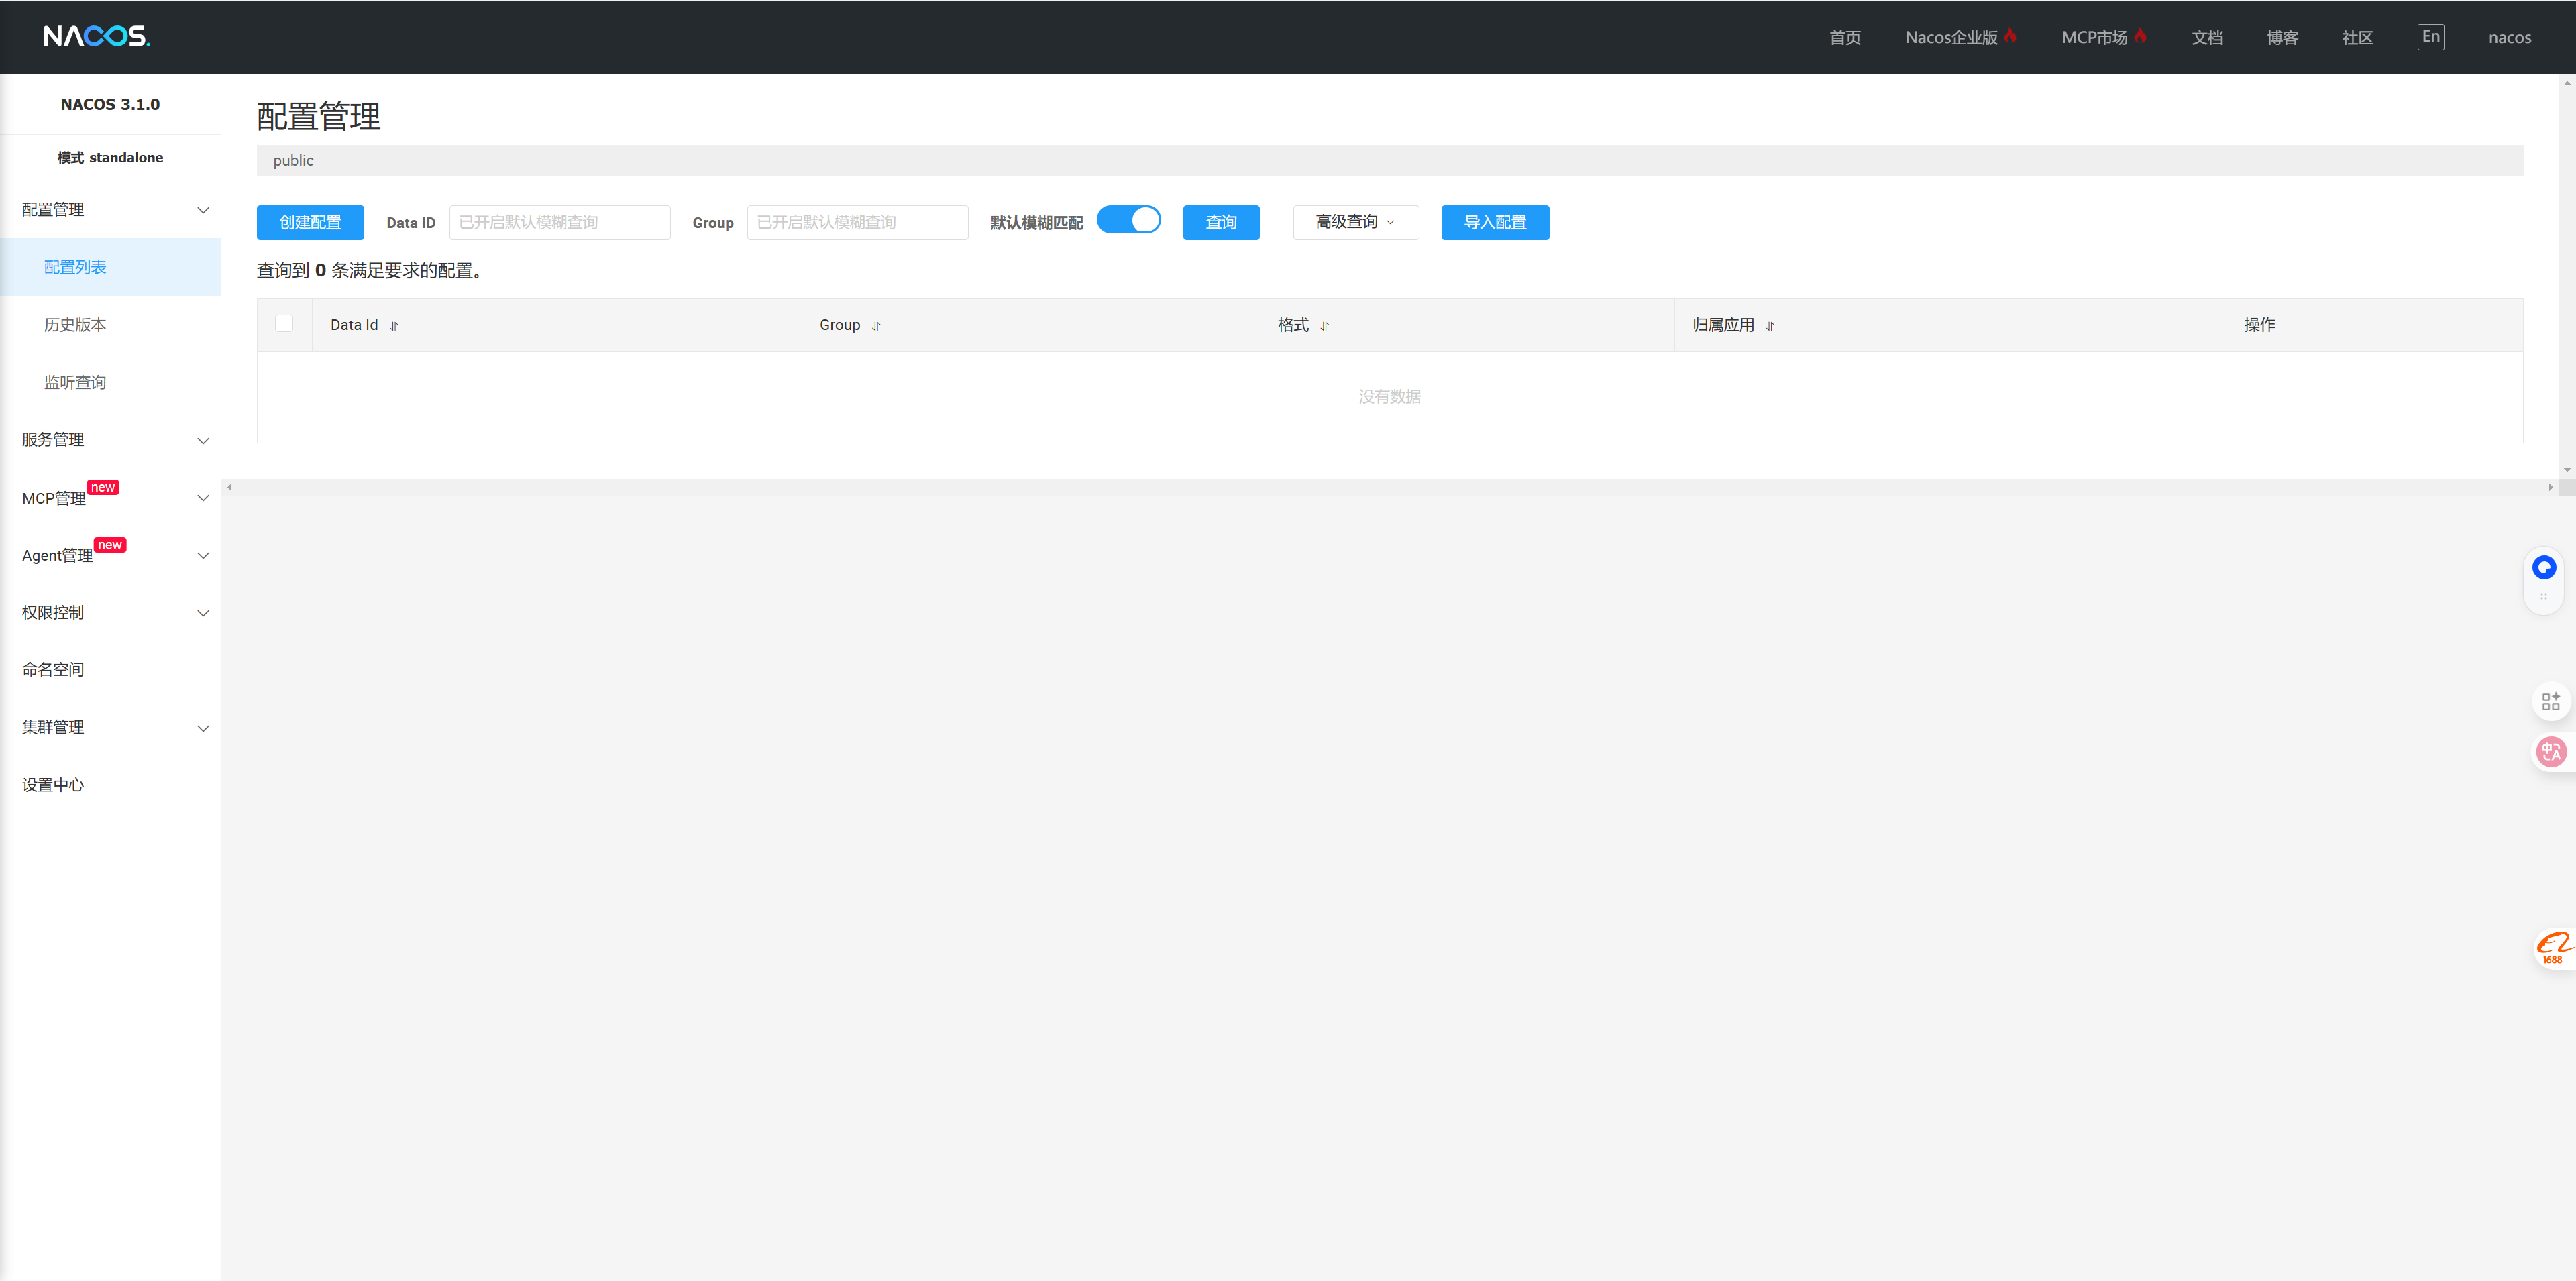This screenshot has height=1281, width=2576.
Task: Check the select-all checkbox in table header
Action: (x=284, y=324)
